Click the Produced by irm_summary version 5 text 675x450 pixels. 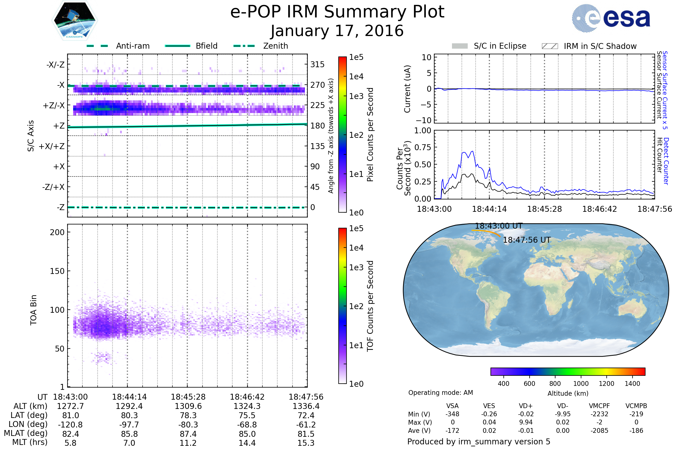pyautogui.click(x=479, y=442)
